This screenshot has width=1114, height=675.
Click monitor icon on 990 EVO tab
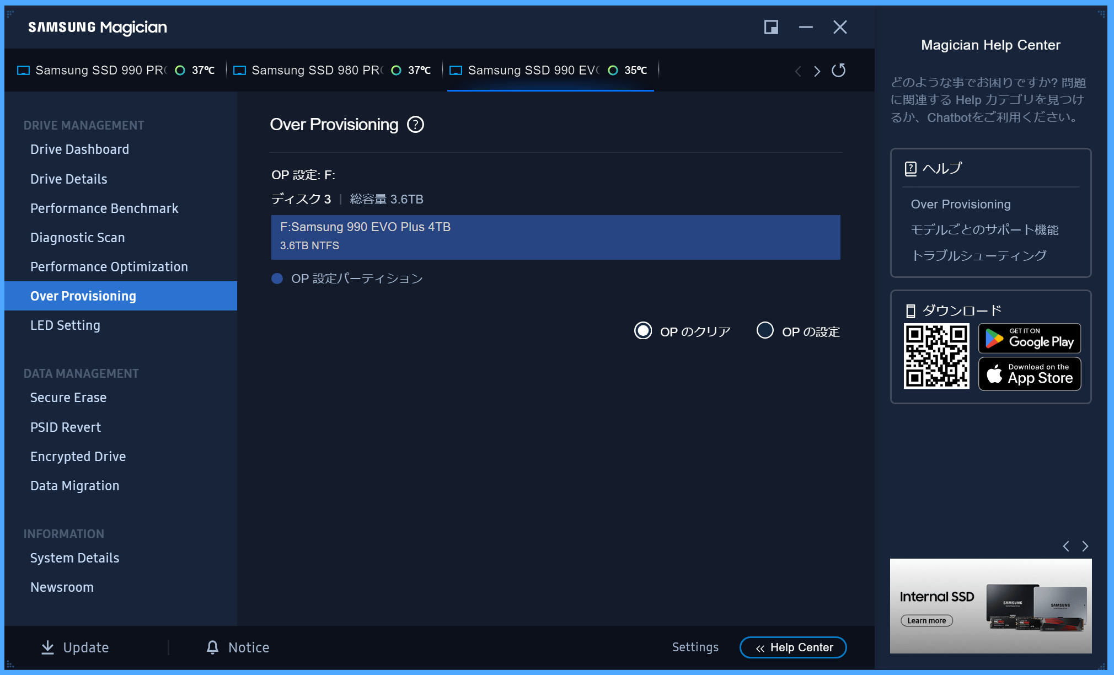point(456,71)
